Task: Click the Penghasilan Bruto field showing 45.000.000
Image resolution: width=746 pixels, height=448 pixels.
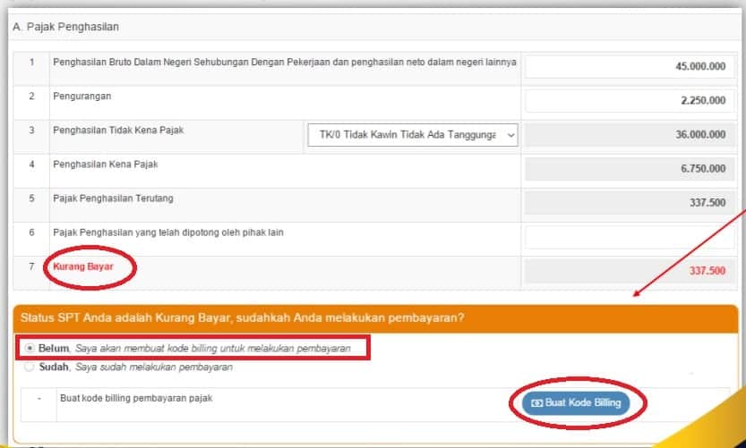Action: point(630,66)
